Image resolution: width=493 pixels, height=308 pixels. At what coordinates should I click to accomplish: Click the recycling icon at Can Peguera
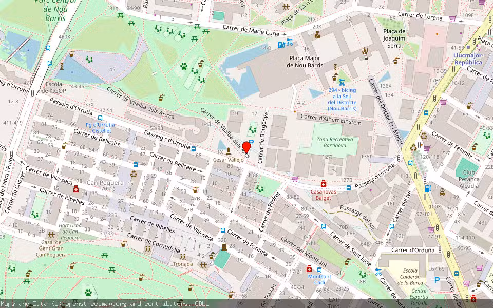point(134,174)
